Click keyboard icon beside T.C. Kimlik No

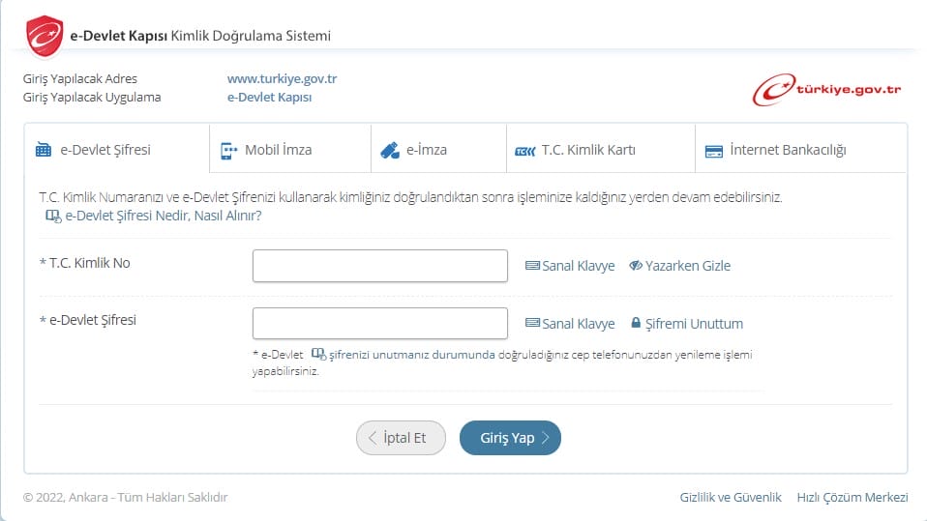point(532,266)
